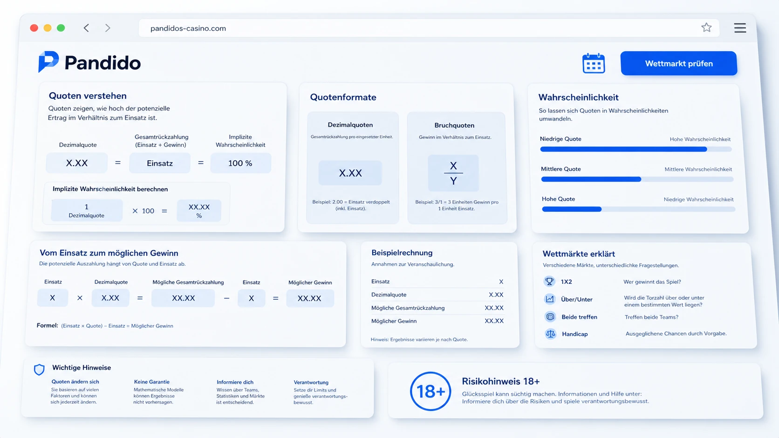Select the Bruchquoten format card
This screenshot has width=779, height=438.
457,168
